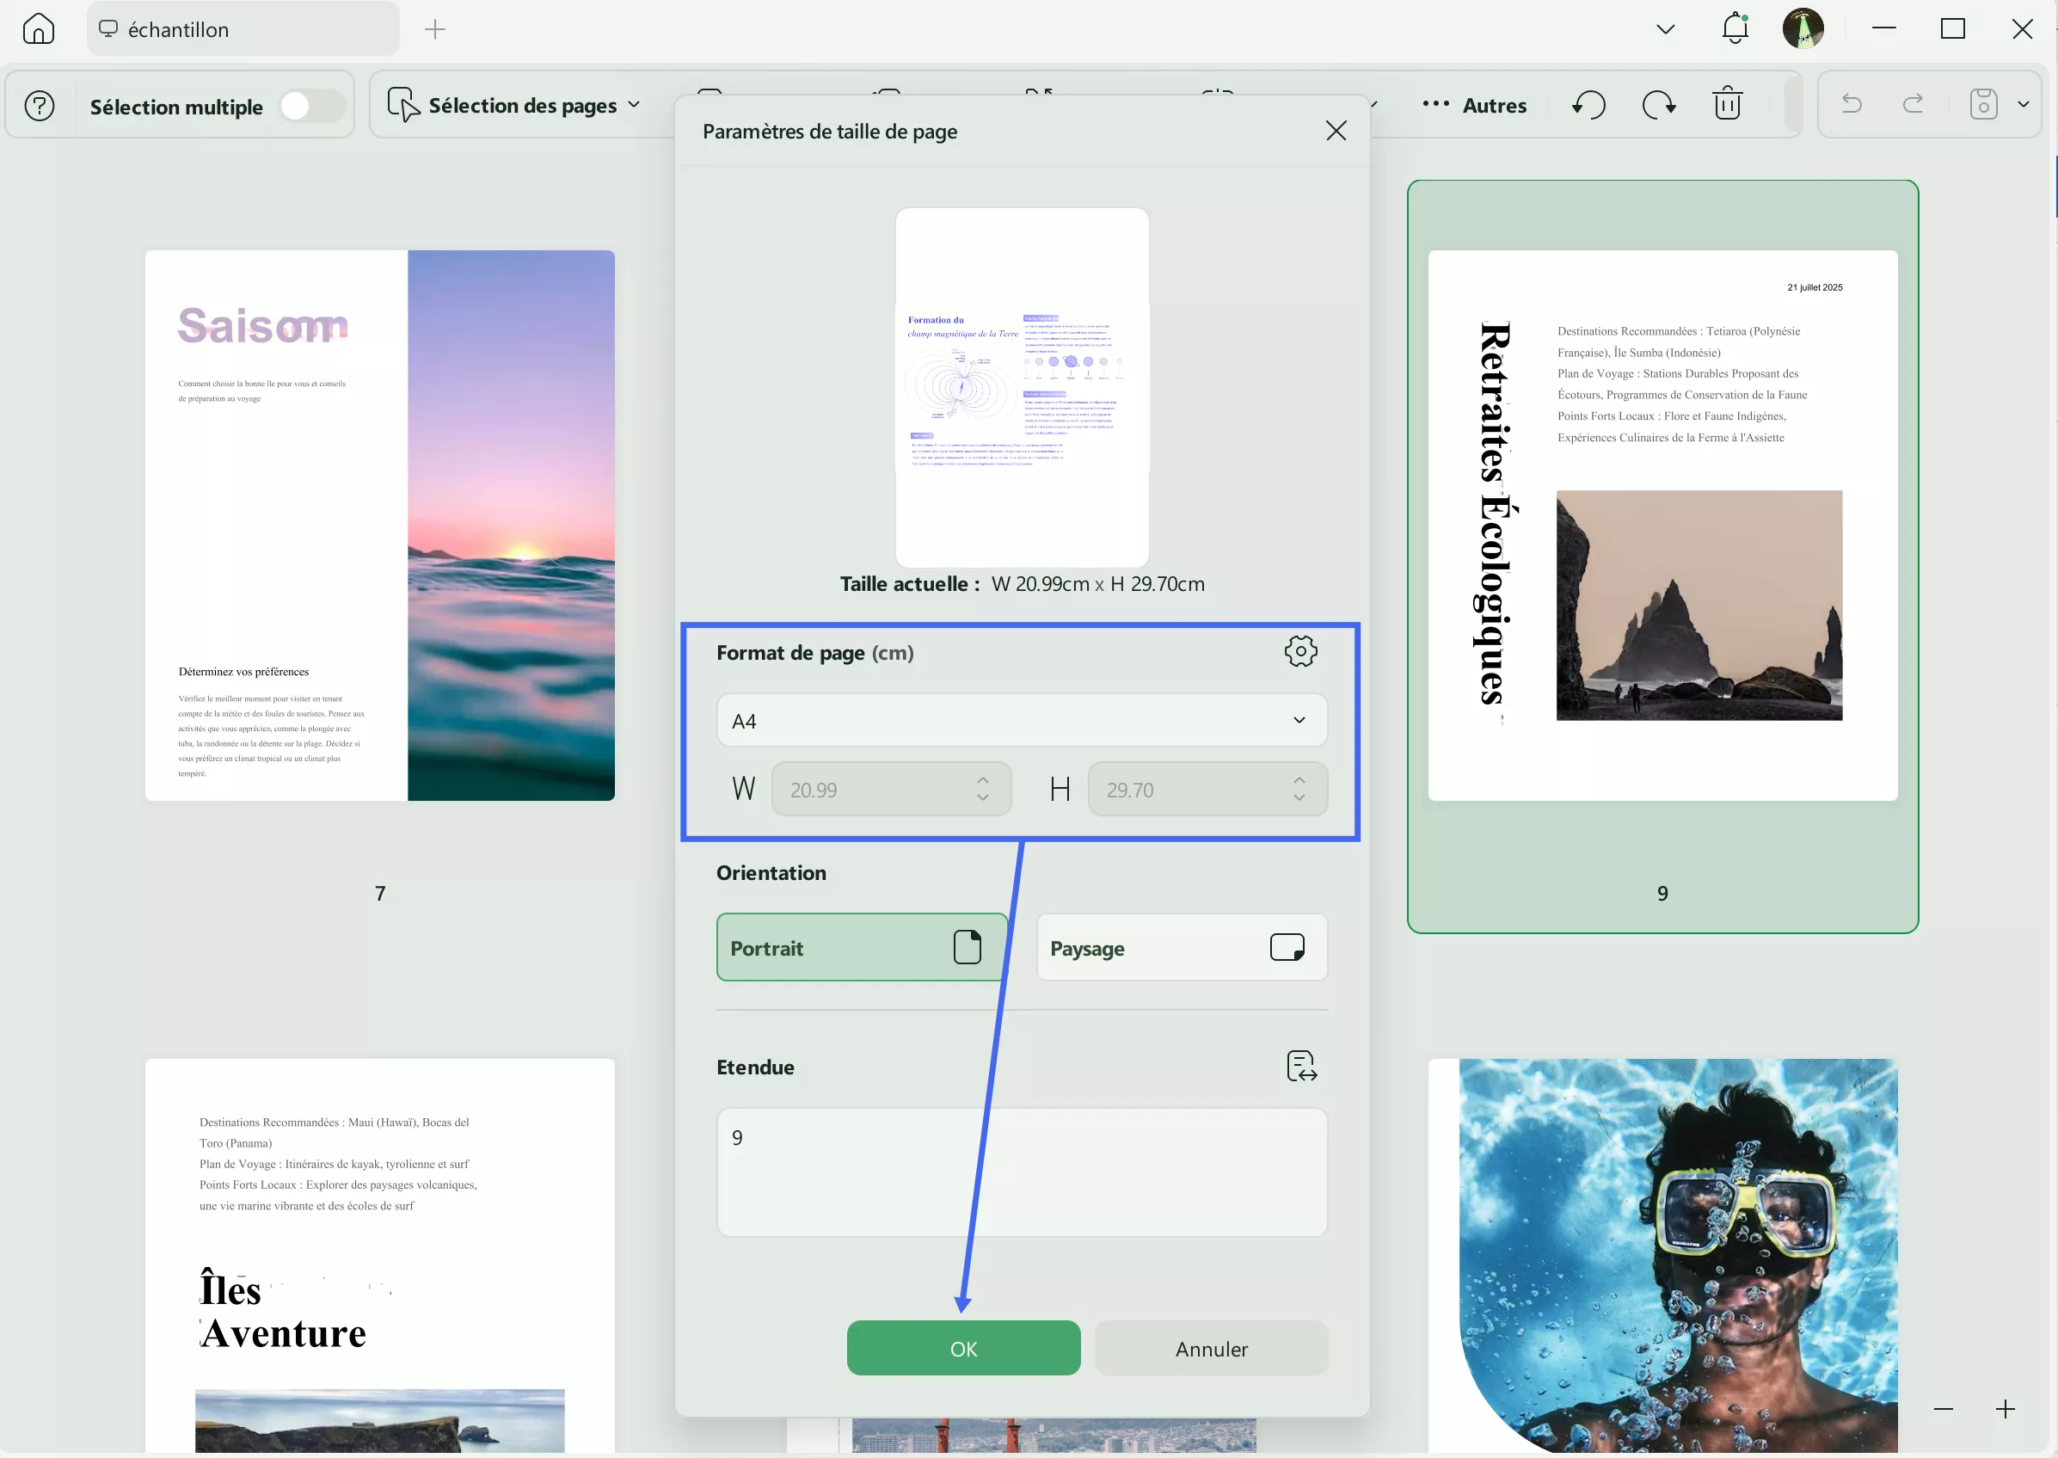Open the A4 page format dropdown
Viewport: 2058px width, 1458px height.
pos(1022,720)
